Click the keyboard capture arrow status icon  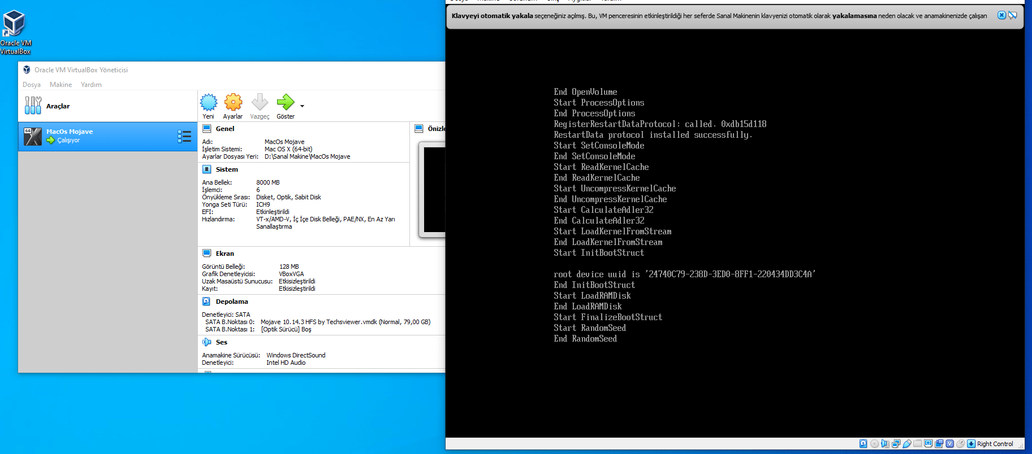coord(971,444)
